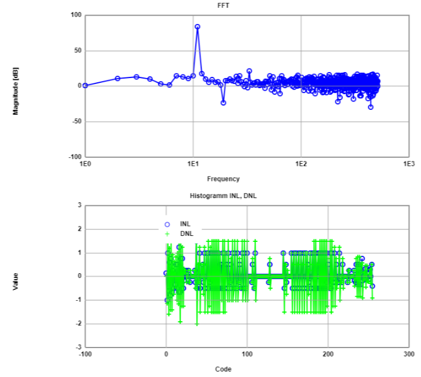
Task: Click the blue circle INL legend marker
Action: pyautogui.click(x=168, y=225)
